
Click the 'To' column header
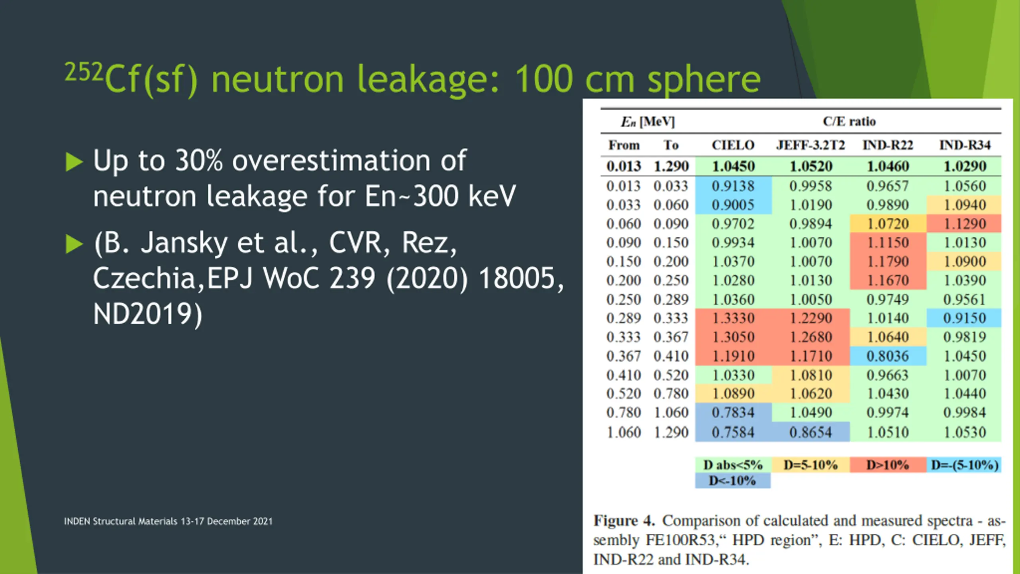pos(671,145)
